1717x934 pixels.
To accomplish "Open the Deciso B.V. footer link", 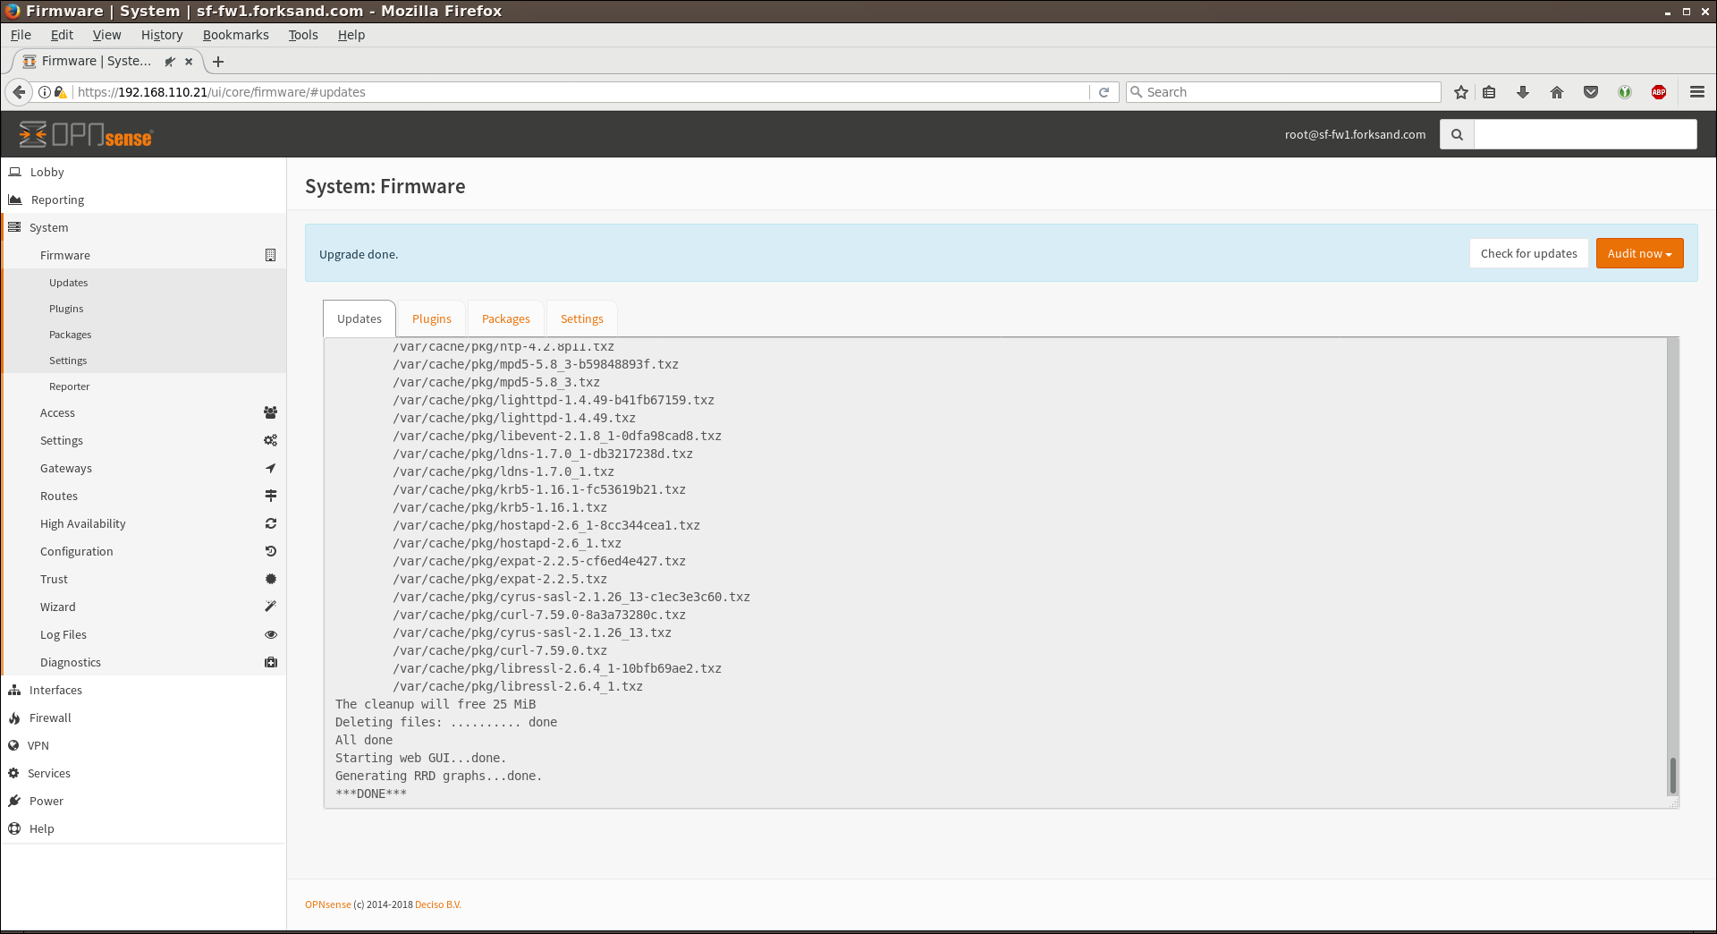I will (x=437, y=904).
